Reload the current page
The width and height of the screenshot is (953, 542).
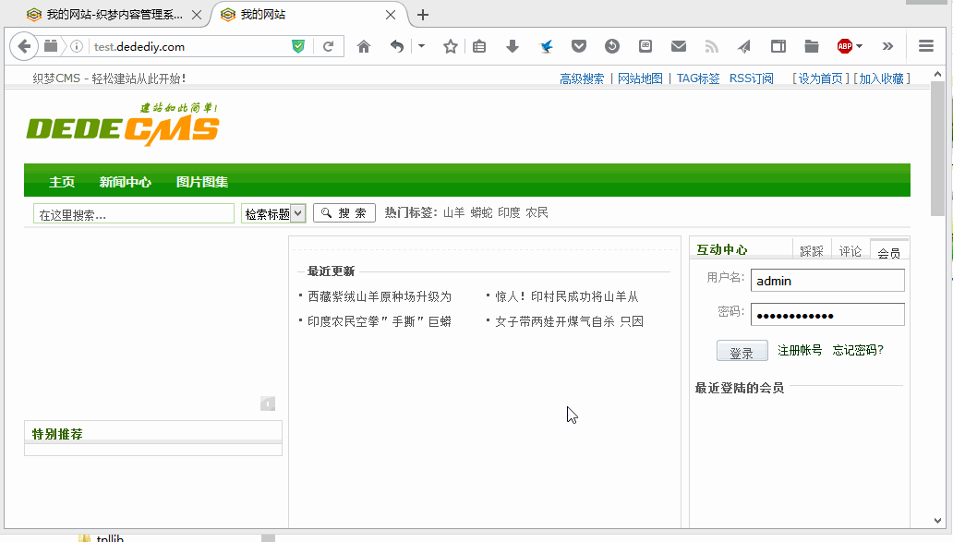[x=328, y=46]
